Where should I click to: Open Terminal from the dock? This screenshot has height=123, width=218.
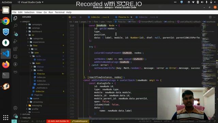tap(6, 75)
